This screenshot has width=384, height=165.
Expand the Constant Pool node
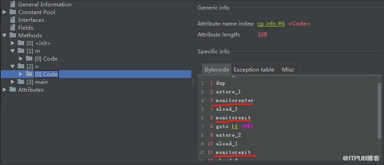[5, 12]
